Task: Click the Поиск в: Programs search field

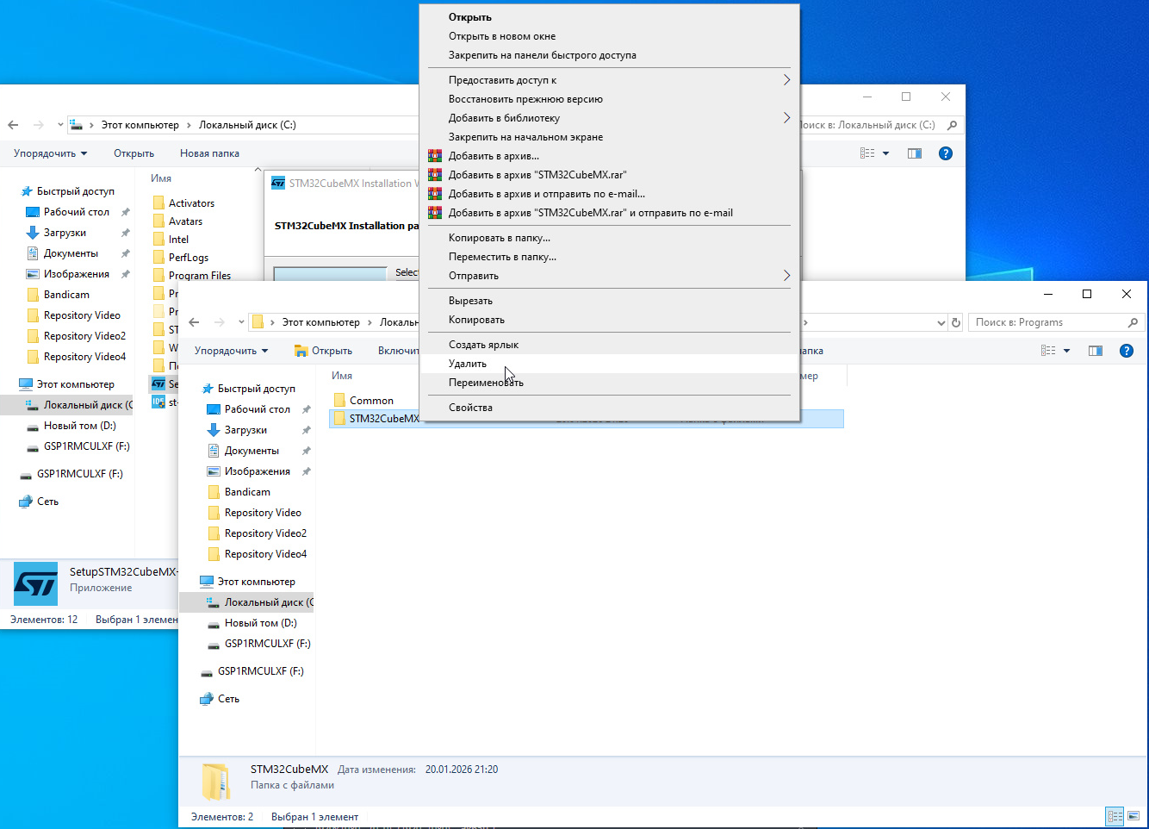Action: [x=1047, y=322]
